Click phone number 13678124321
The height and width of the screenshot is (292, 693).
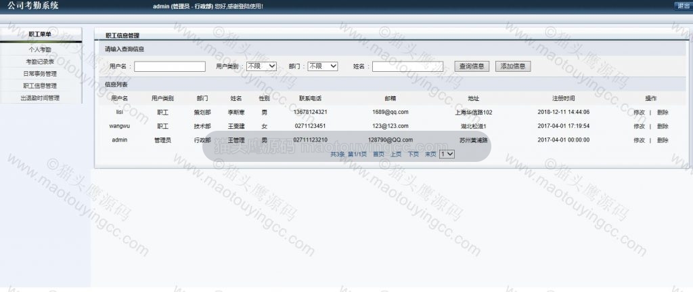(310, 112)
